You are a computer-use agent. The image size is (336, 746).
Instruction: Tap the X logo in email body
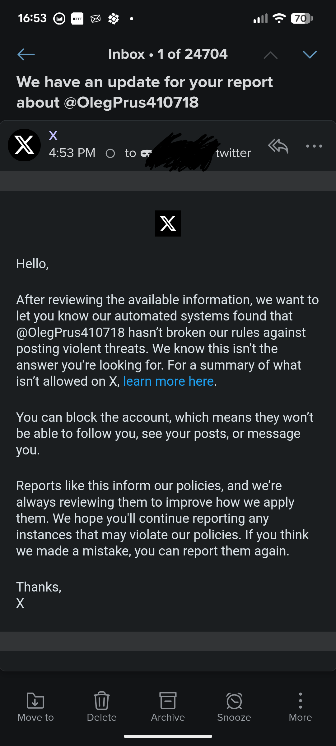pos(168,223)
